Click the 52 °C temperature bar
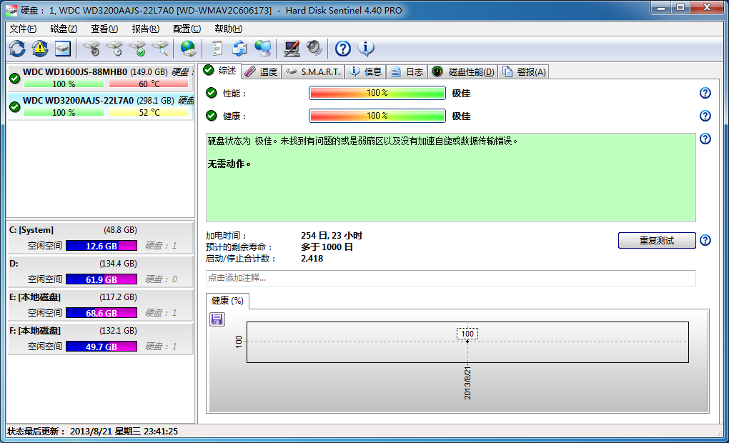Image resolution: width=729 pixels, height=443 pixels. (x=149, y=113)
